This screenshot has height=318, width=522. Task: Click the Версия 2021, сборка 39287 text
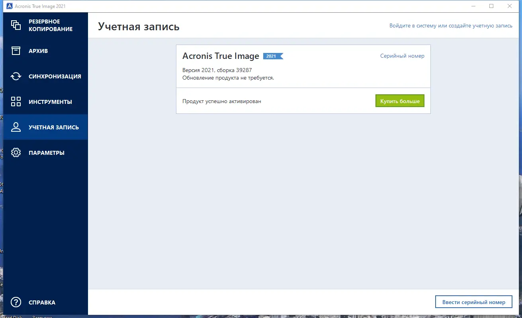217,70
